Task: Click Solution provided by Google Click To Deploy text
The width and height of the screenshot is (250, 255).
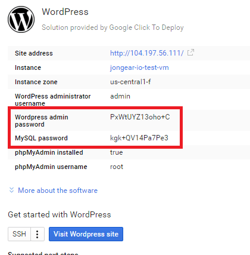Action: (112, 27)
